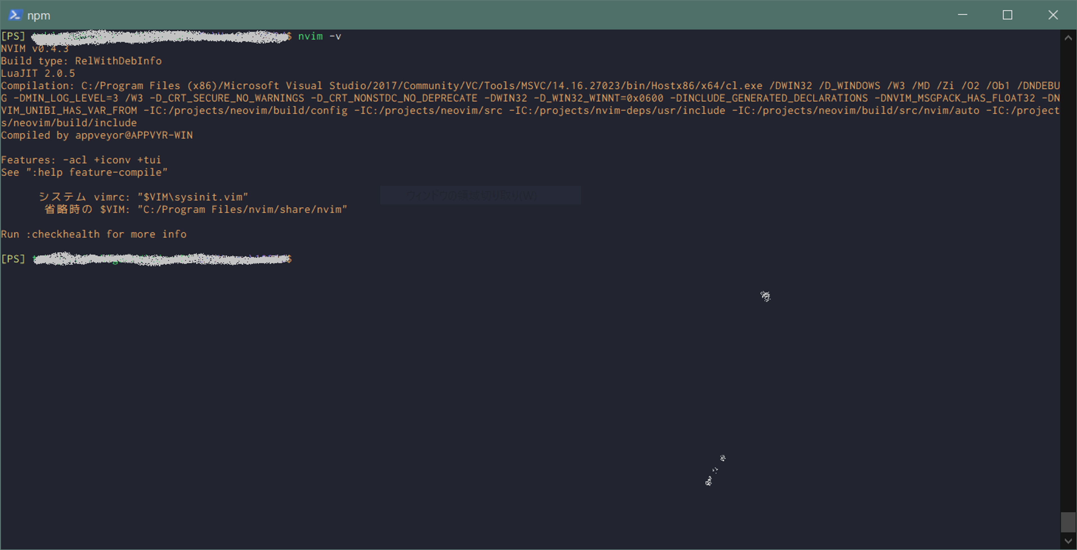The height and width of the screenshot is (550, 1077).
Task: Click 'Compiled by appveyor@APPVYR-WIN' line
Action: (x=96, y=135)
